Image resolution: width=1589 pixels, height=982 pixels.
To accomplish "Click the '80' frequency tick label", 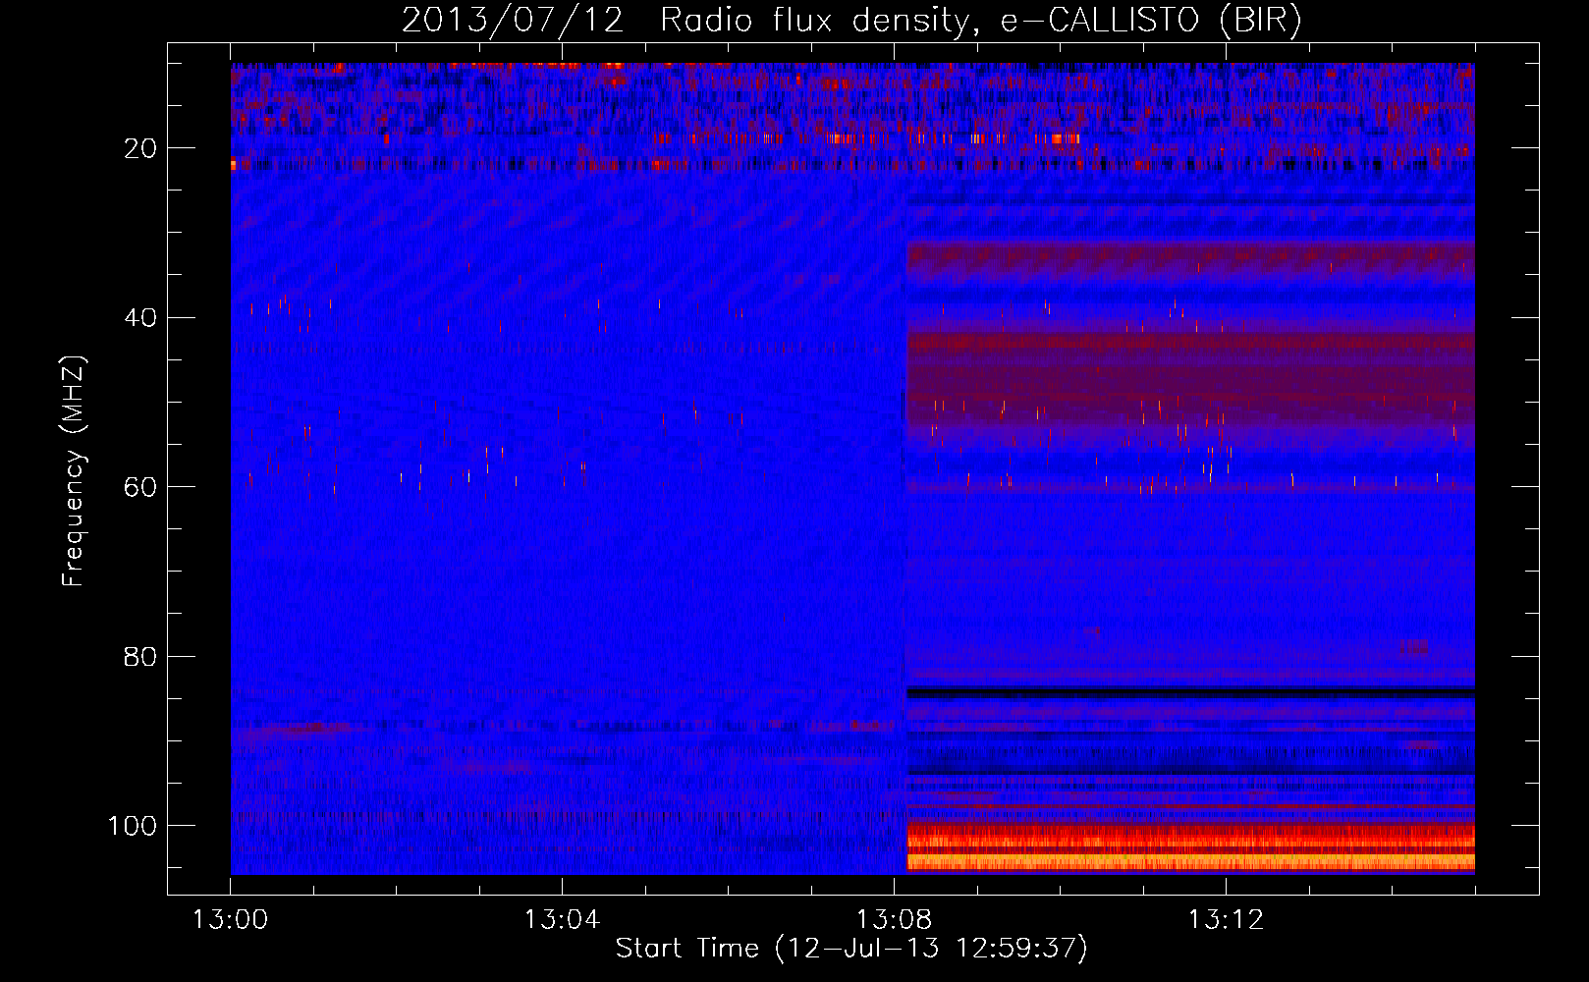I will (141, 656).
